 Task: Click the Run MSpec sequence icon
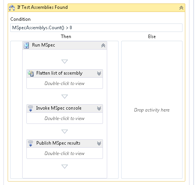click(26, 45)
